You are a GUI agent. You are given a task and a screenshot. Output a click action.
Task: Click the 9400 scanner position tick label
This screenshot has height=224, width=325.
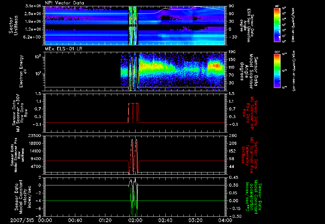(x=36, y=159)
